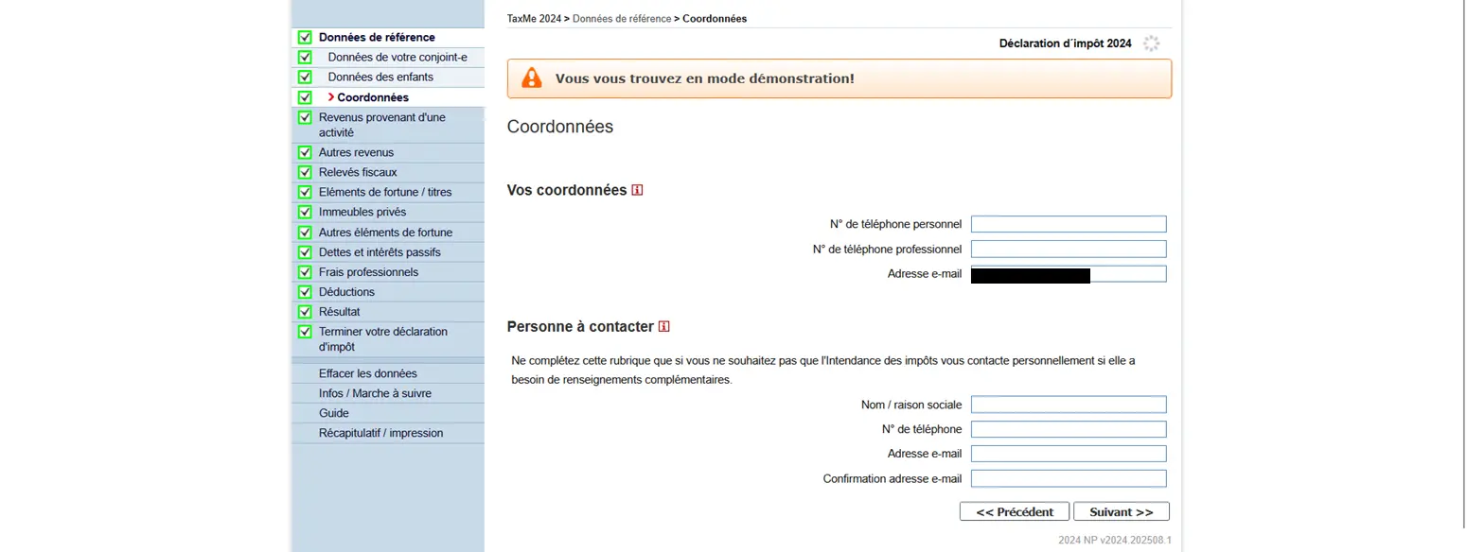Open Récapitulatif / impression
Screen dimensions: 1467x552
pyautogui.click(x=380, y=432)
